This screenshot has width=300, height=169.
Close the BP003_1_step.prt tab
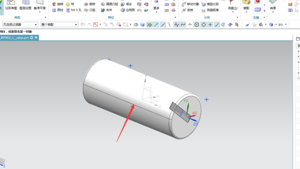(36, 38)
